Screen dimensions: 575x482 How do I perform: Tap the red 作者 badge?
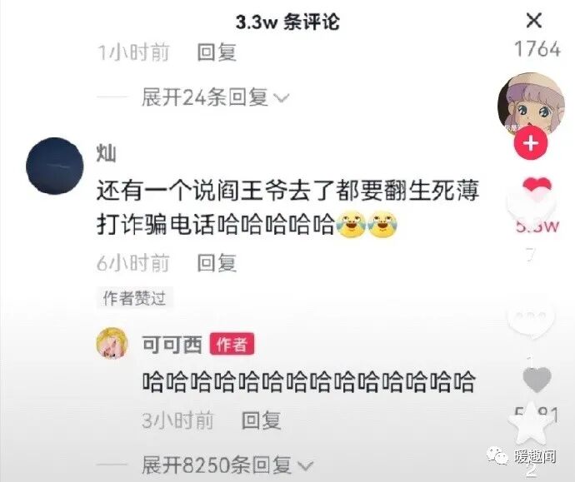pos(232,344)
